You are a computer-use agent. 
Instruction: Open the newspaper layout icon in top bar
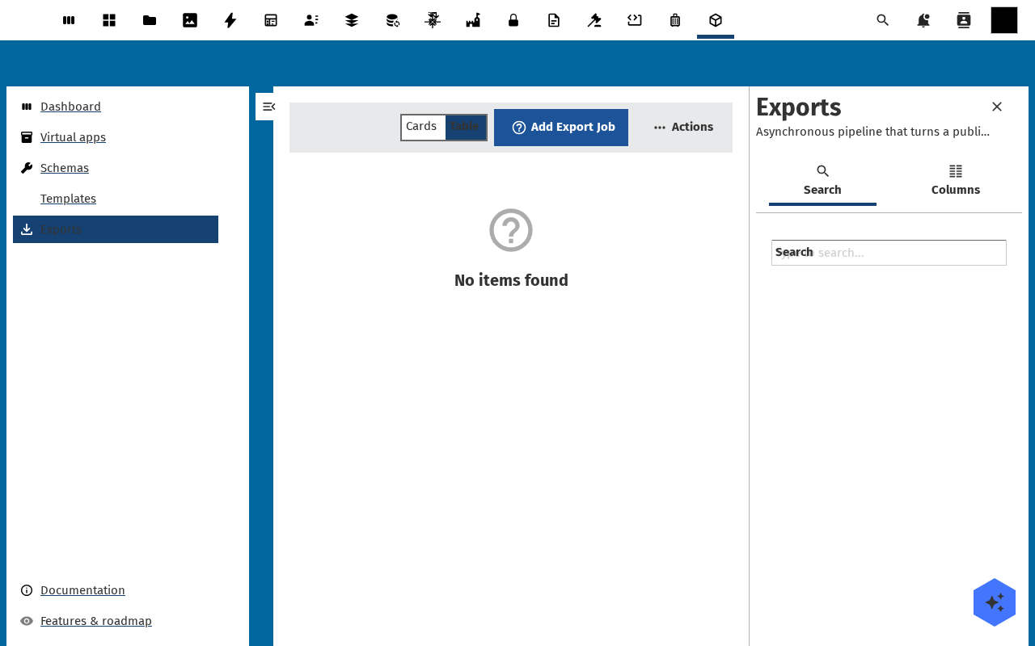click(x=271, y=20)
